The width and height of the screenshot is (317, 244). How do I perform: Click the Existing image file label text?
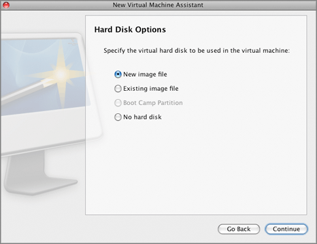coord(151,89)
